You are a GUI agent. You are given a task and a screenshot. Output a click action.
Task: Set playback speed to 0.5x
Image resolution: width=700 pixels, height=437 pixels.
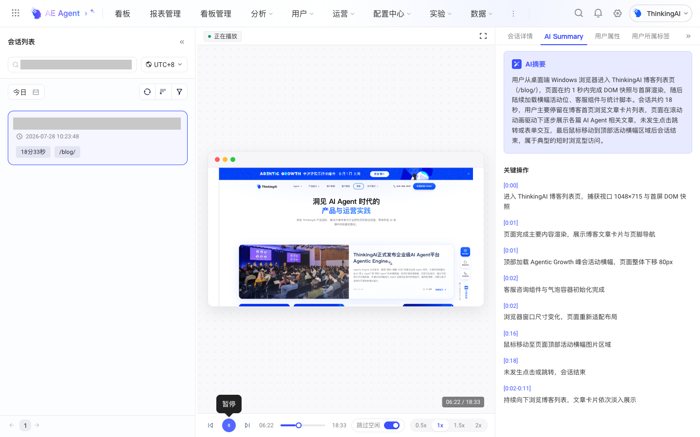pyautogui.click(x=421, y=425)
